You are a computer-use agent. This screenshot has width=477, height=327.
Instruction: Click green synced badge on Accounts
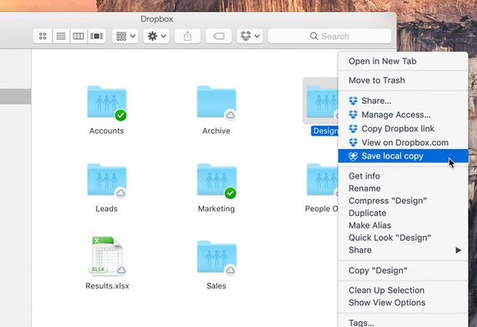(121, 116)
